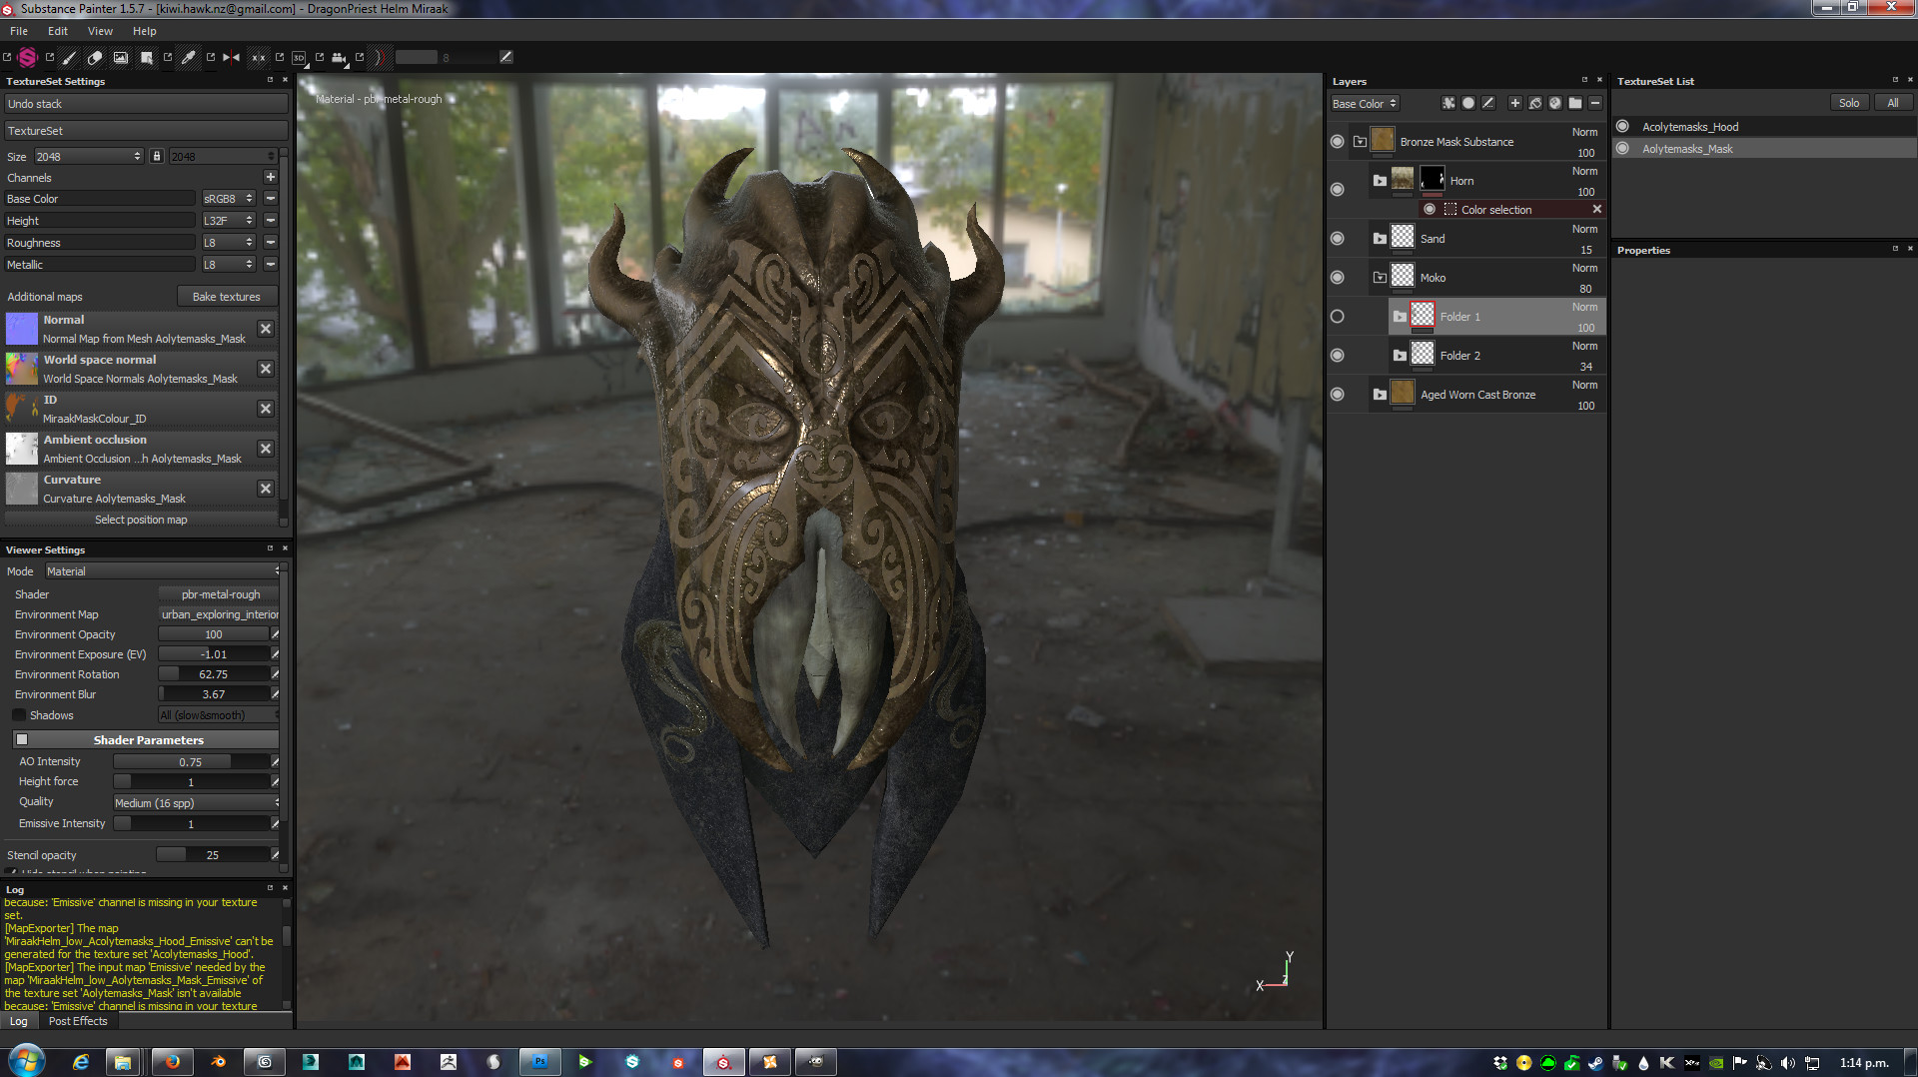This screenshot has height=1077, width=1918.
Task: Toggle the size lock icon
Action: pos(156,156)
